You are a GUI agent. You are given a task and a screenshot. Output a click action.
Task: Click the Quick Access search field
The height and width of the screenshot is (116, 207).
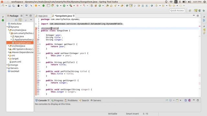pos(177,11)
